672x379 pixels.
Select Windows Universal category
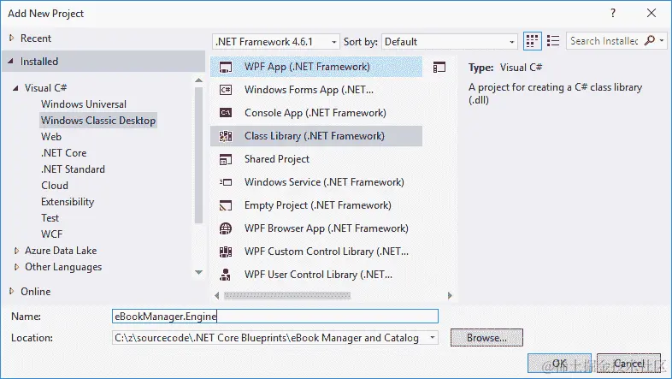click(x=84, y=104)
